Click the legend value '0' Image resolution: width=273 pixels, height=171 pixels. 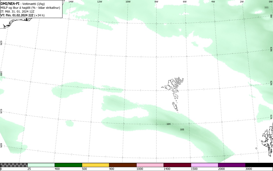pos(1,169)
